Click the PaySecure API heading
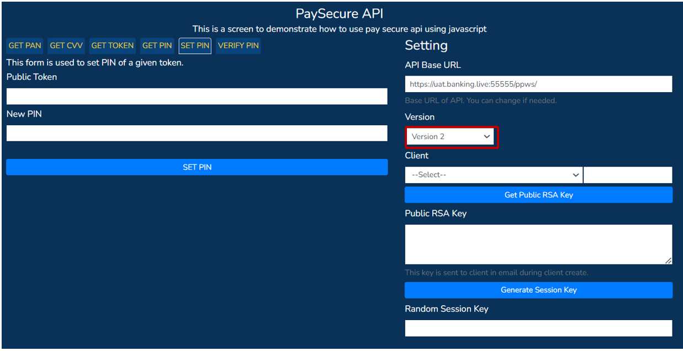Image resolution: width=683 pixels, height=351 pixels. click(x=340, y=13)
